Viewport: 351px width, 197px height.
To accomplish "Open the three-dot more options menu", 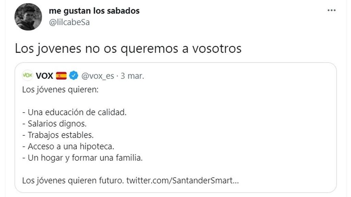I will [x=331, y=11].
